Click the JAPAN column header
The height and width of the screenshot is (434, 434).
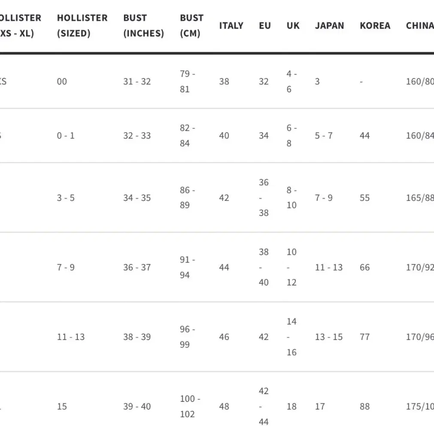(329, 25)
